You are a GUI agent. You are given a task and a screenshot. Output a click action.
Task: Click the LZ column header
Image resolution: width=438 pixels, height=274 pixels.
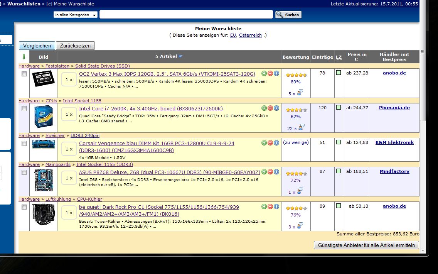(x=339, y=57)
